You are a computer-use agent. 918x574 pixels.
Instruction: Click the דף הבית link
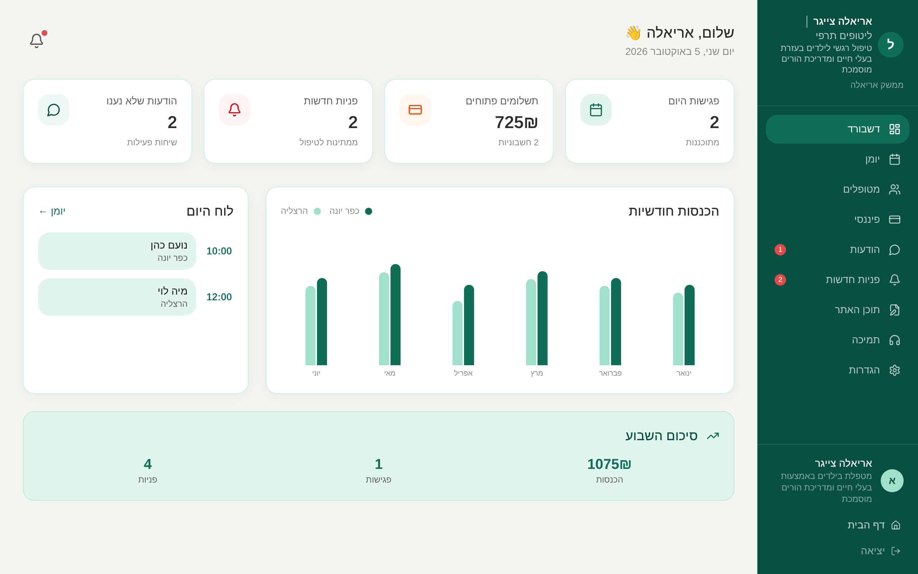pos(873,525)
